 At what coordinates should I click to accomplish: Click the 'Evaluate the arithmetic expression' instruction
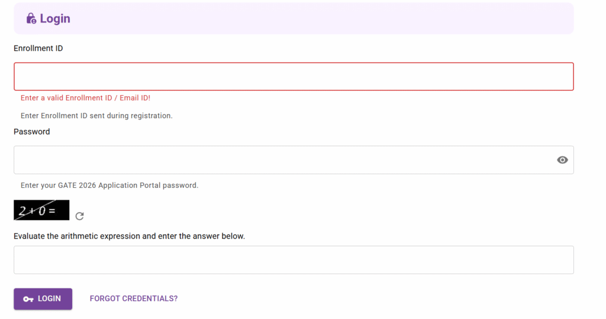click(129, 236)
